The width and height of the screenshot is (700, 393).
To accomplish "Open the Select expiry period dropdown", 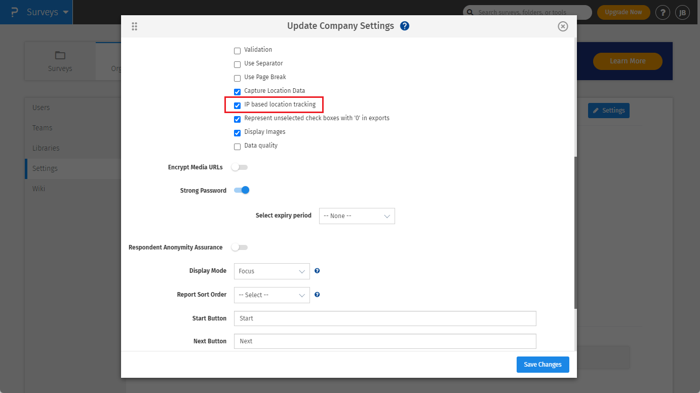I will tap(357, 216).
